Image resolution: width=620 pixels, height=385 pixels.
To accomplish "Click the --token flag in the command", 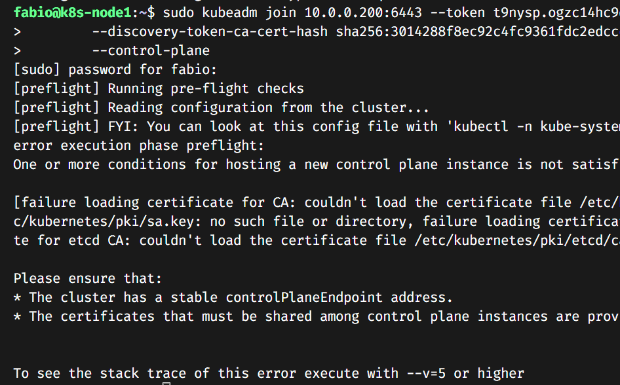I will tap(457, 12).
